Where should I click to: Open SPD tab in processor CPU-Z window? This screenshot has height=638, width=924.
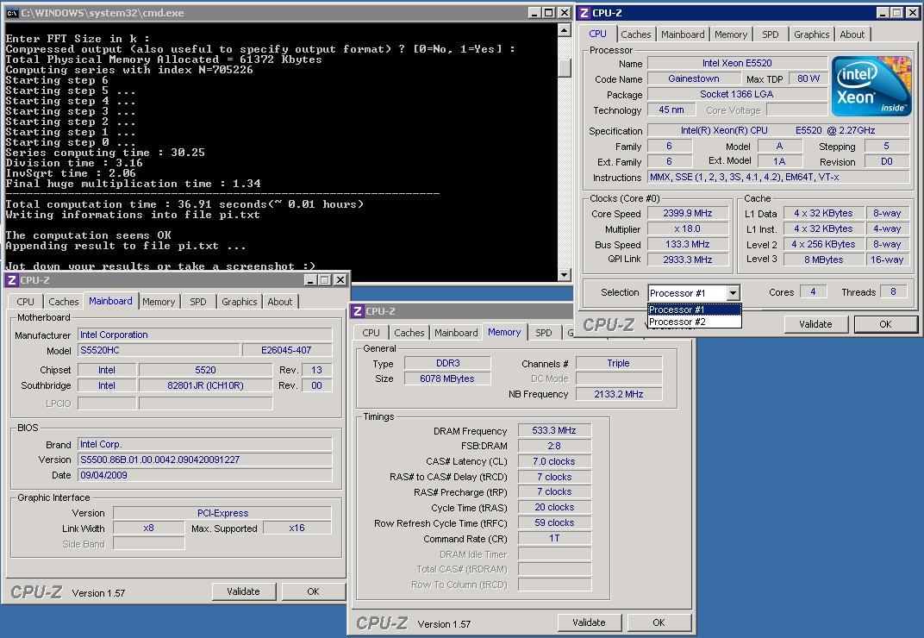pos(771,34)
